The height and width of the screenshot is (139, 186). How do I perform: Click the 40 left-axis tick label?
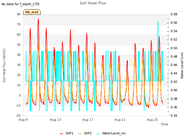tap(19, 55)
